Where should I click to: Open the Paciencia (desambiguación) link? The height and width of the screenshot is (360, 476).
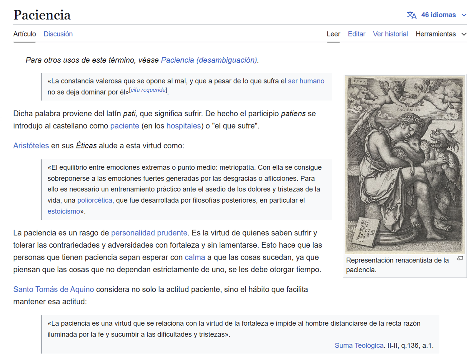pyautogui.click(x=209, y=60)
